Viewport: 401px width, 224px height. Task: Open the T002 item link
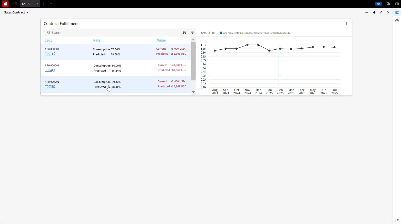click(50, 87)
